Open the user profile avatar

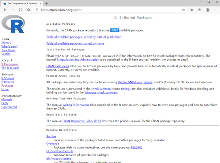click(208, 10)
